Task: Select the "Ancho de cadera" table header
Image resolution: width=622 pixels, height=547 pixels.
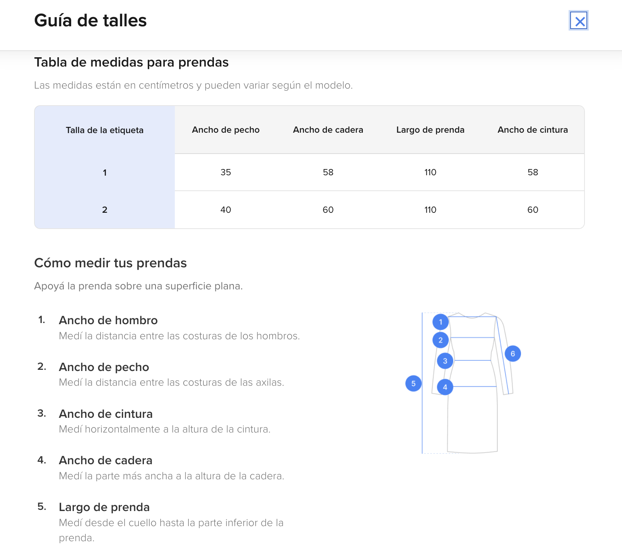Action: point(328,130)
